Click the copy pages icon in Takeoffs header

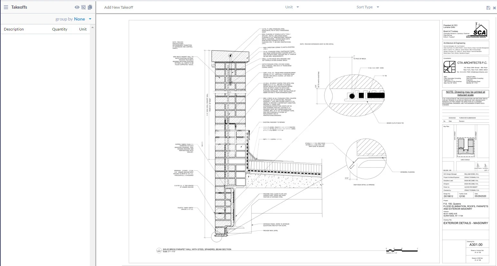pos(90,7)
